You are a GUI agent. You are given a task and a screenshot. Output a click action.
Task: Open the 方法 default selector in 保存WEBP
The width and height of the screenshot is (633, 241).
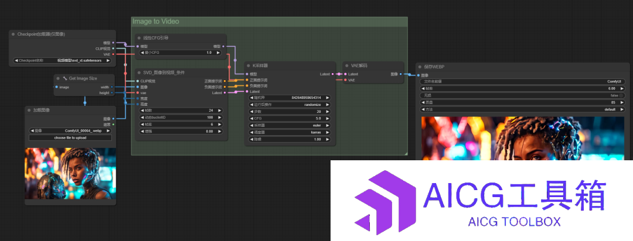tap(522, 109)
